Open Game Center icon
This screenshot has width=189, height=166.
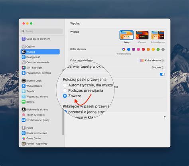click(24, 138)
